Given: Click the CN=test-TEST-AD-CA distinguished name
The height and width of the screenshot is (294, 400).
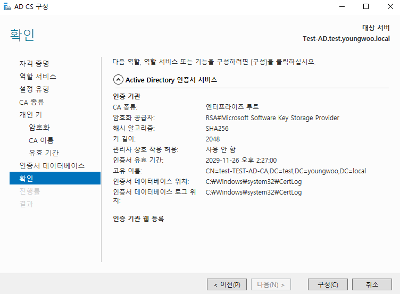Looking at the screenshot, I should click(286, 171).
